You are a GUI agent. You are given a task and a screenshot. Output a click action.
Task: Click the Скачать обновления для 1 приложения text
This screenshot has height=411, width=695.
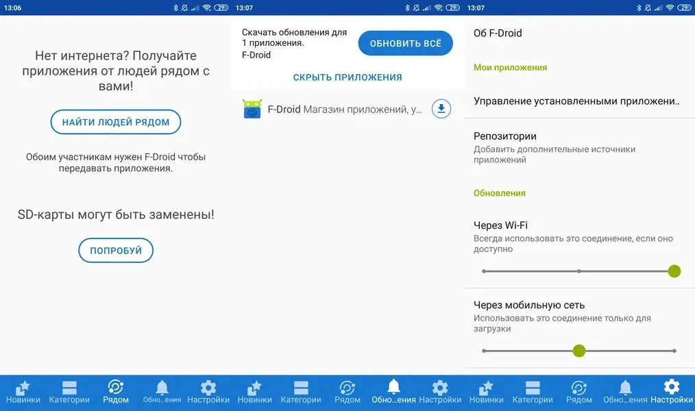pyautogui.click(x=294, y=38)
